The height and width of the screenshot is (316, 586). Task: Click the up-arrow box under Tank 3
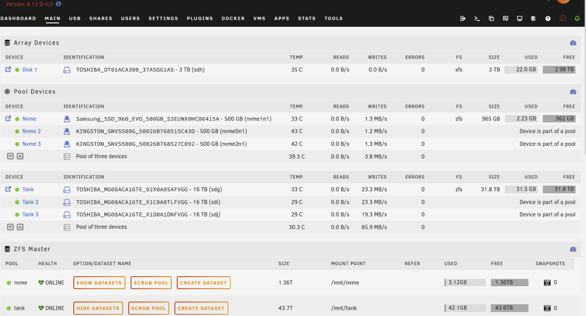(20, 227)
